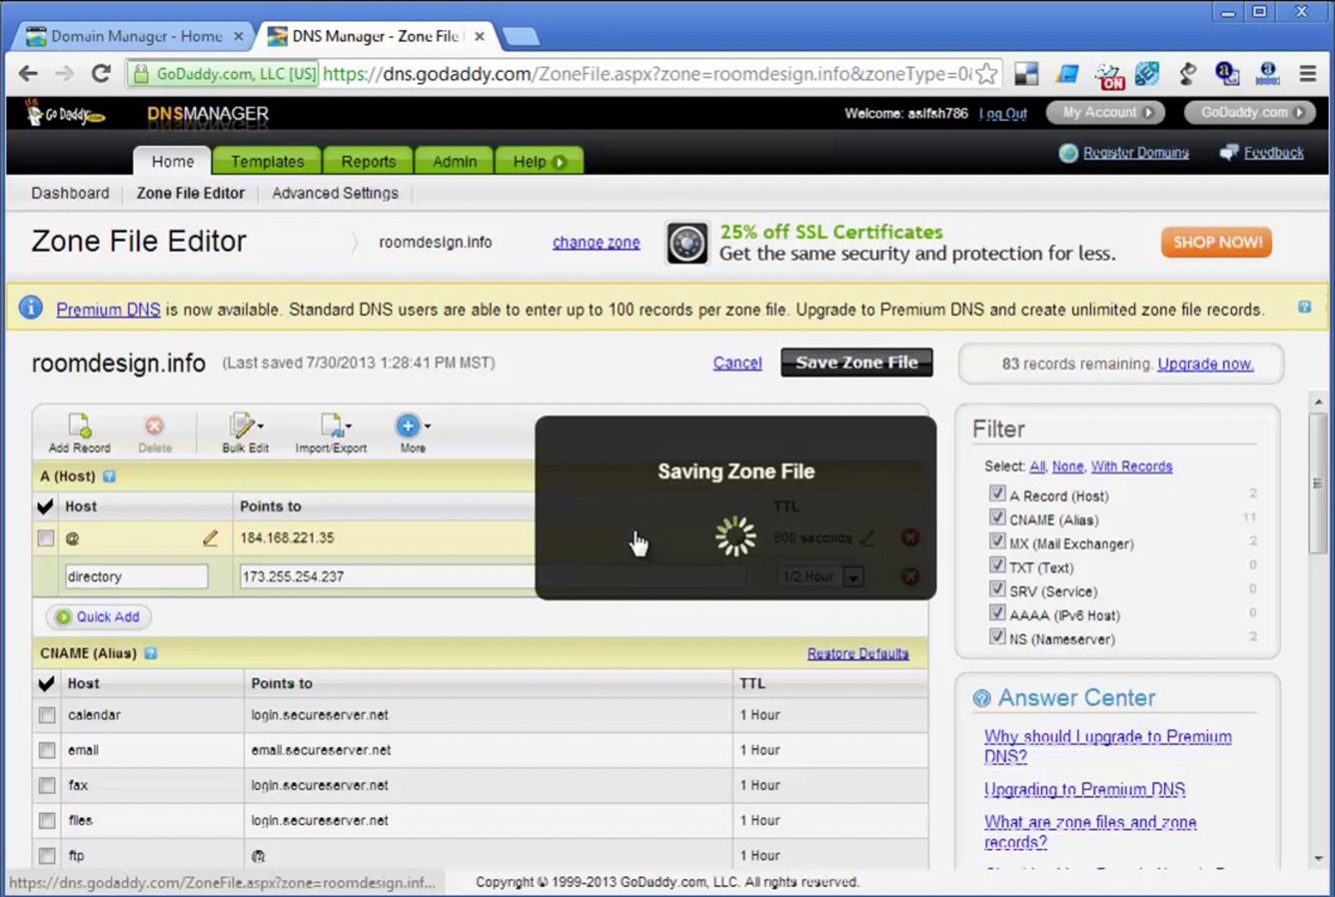The image size is (1335, 897).
Task: Click the browser forward arrow
Action: coord(64,74)
